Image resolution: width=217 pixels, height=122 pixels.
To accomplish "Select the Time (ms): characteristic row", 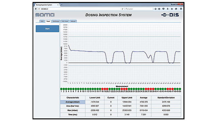I will coord(73,114).
